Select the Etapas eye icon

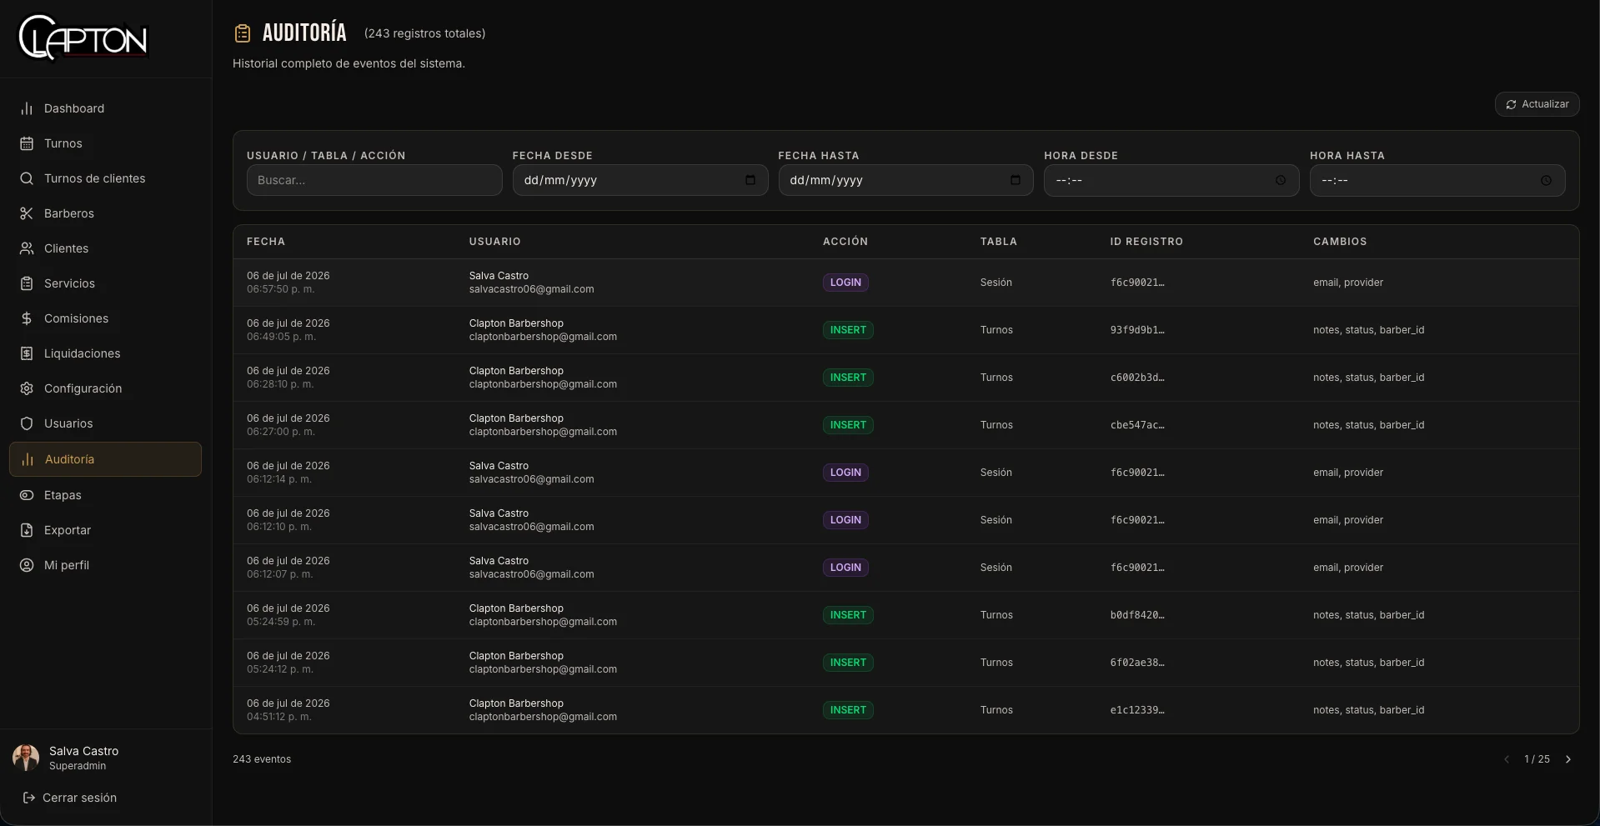point(27,495)
